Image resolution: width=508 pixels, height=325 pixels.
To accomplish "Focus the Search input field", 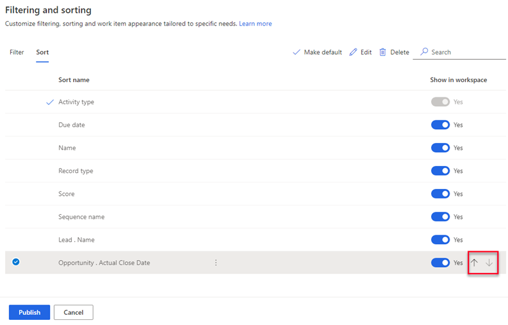I will coord(460,52).
